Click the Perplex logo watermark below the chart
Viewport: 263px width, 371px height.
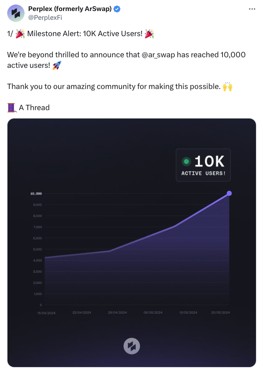pyautogui.click(x=131, y=346)
